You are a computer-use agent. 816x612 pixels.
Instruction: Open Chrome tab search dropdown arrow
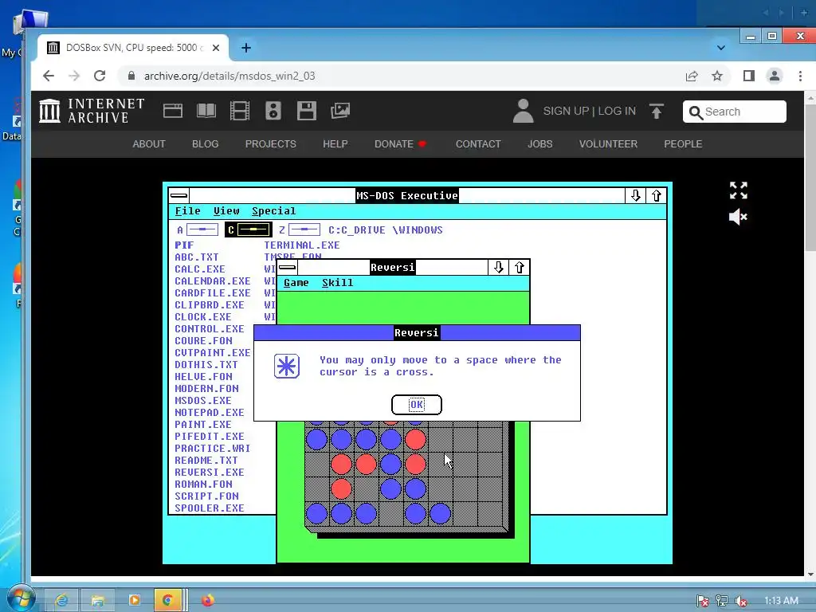[x=720, y=48]
